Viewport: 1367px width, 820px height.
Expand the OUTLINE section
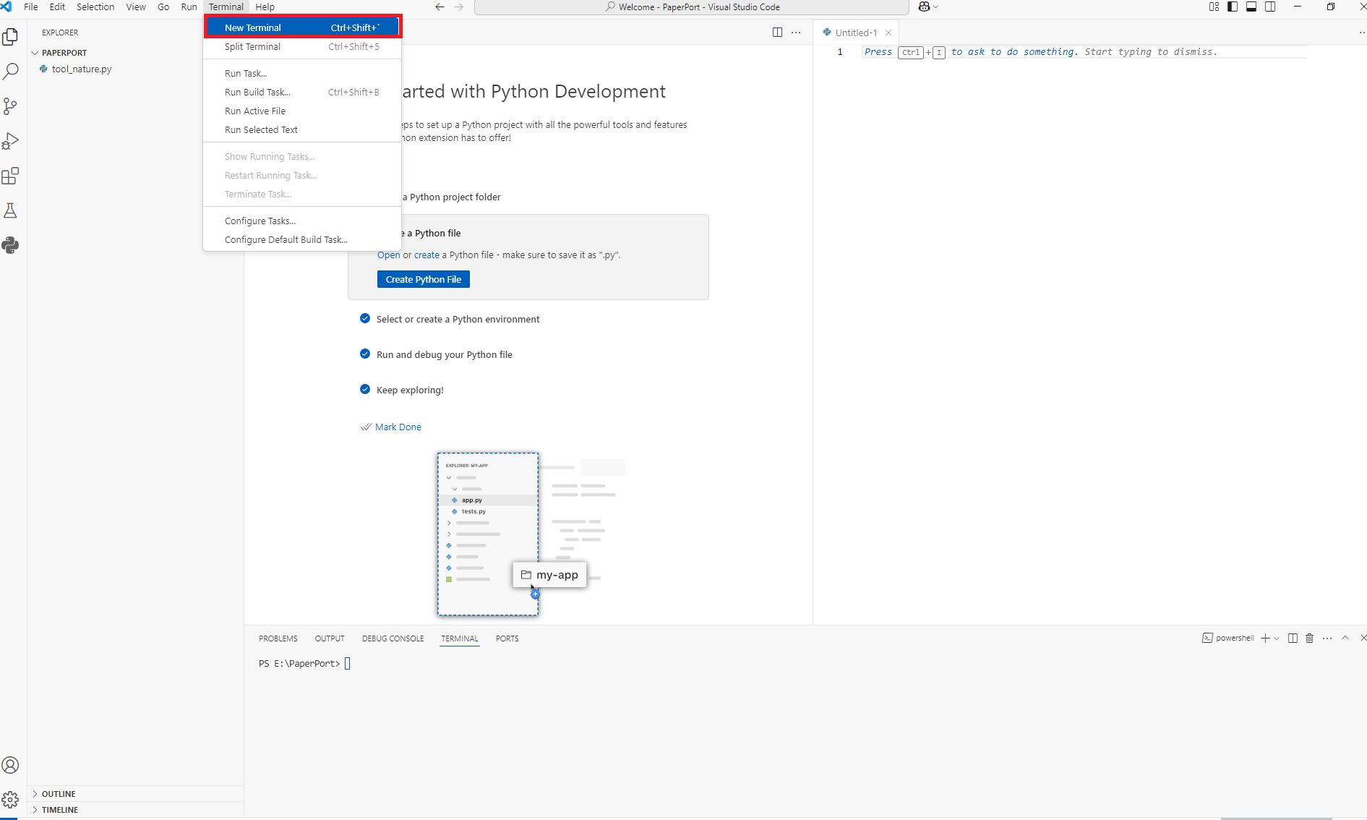(135, 793)
